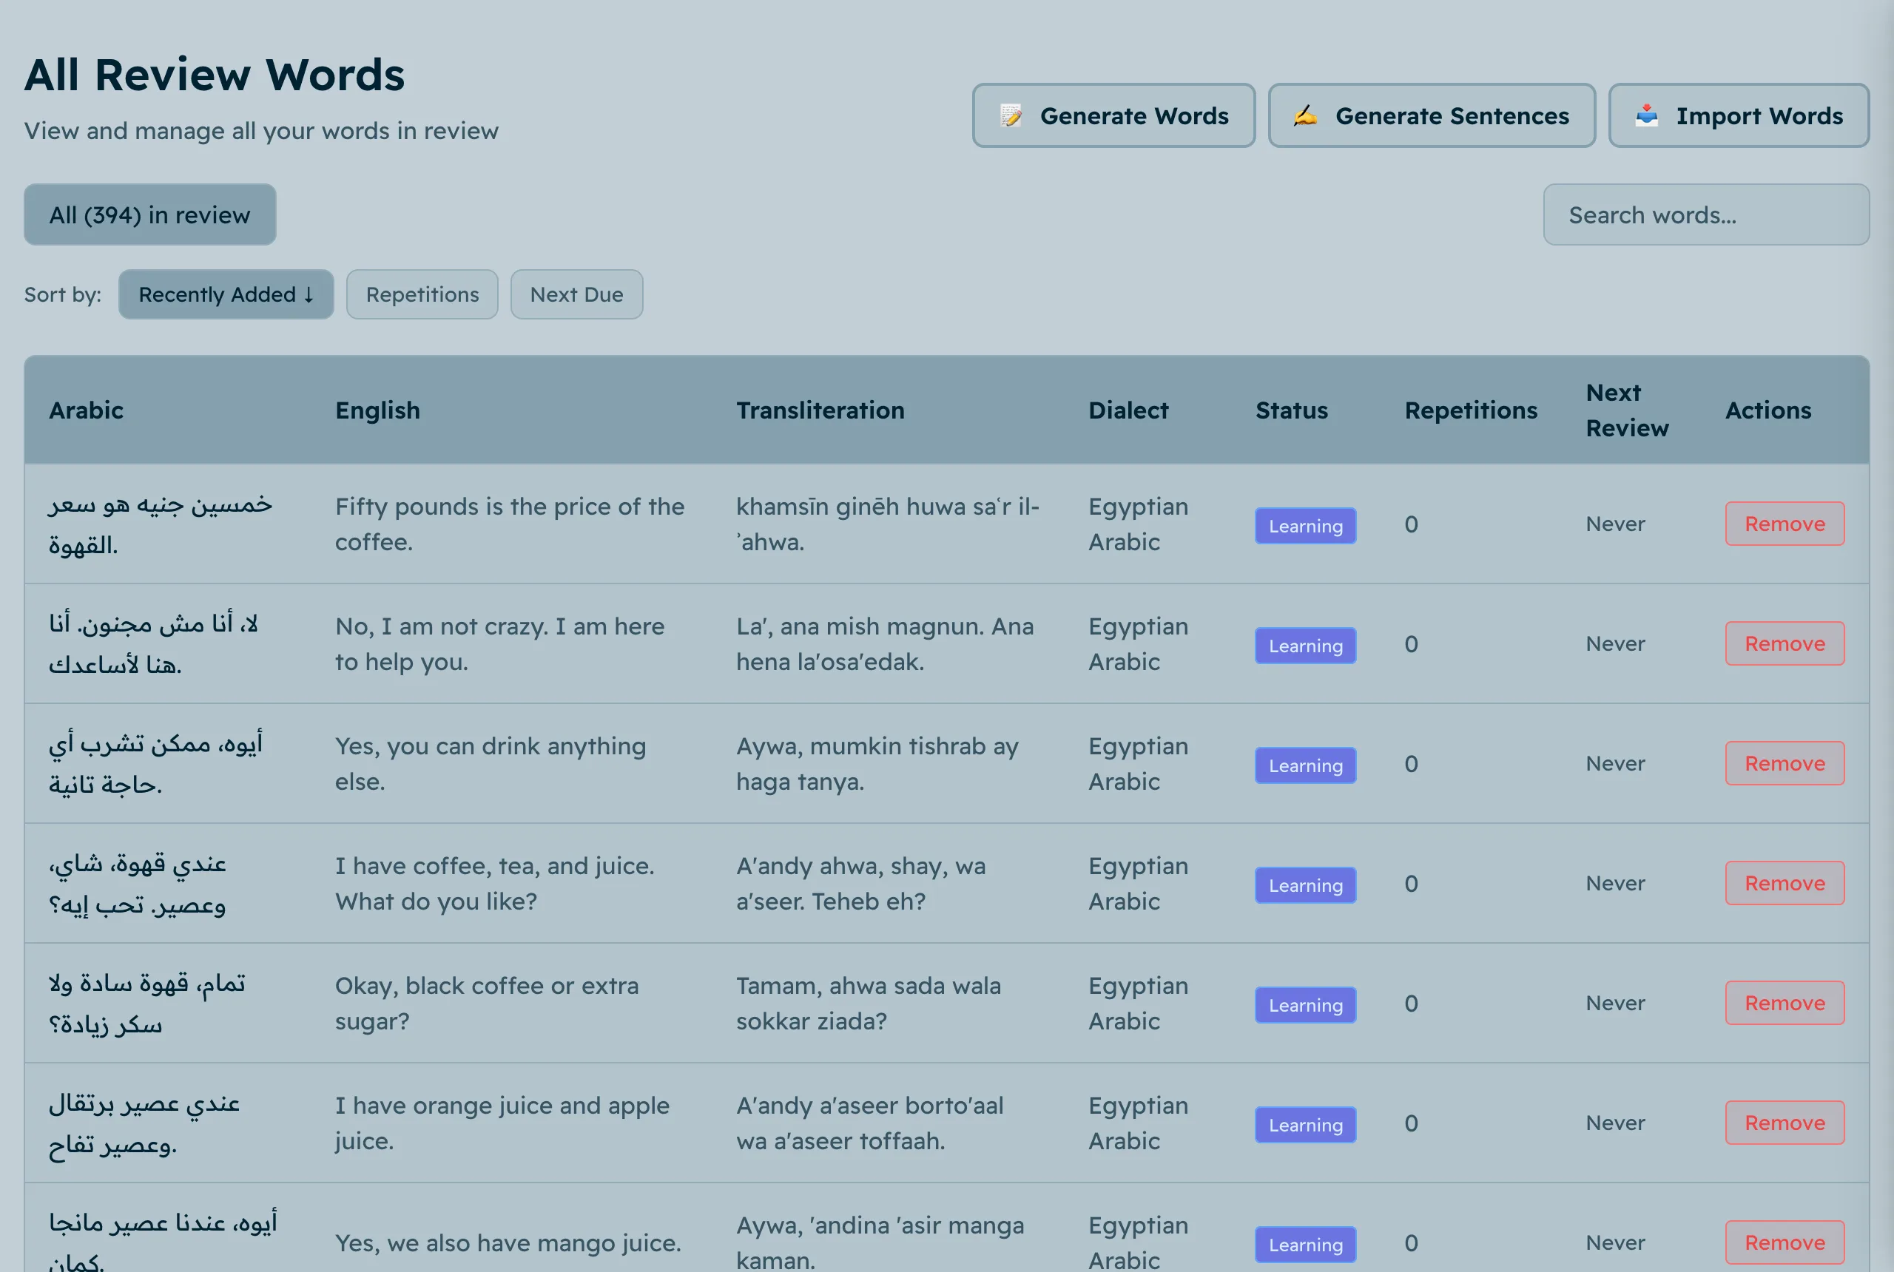Click 'Okay, black coffee or extra sugar?'
The width and height of the screenshot is (1894, 1272).
[x=487, y=1003]
